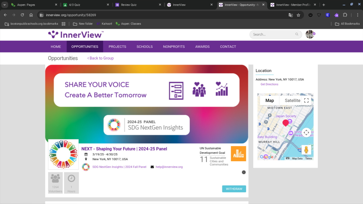Screen dimensions: 363x204
Task: Click the InnerView logo
Action: pyautogui.click(x=76, y=35)
